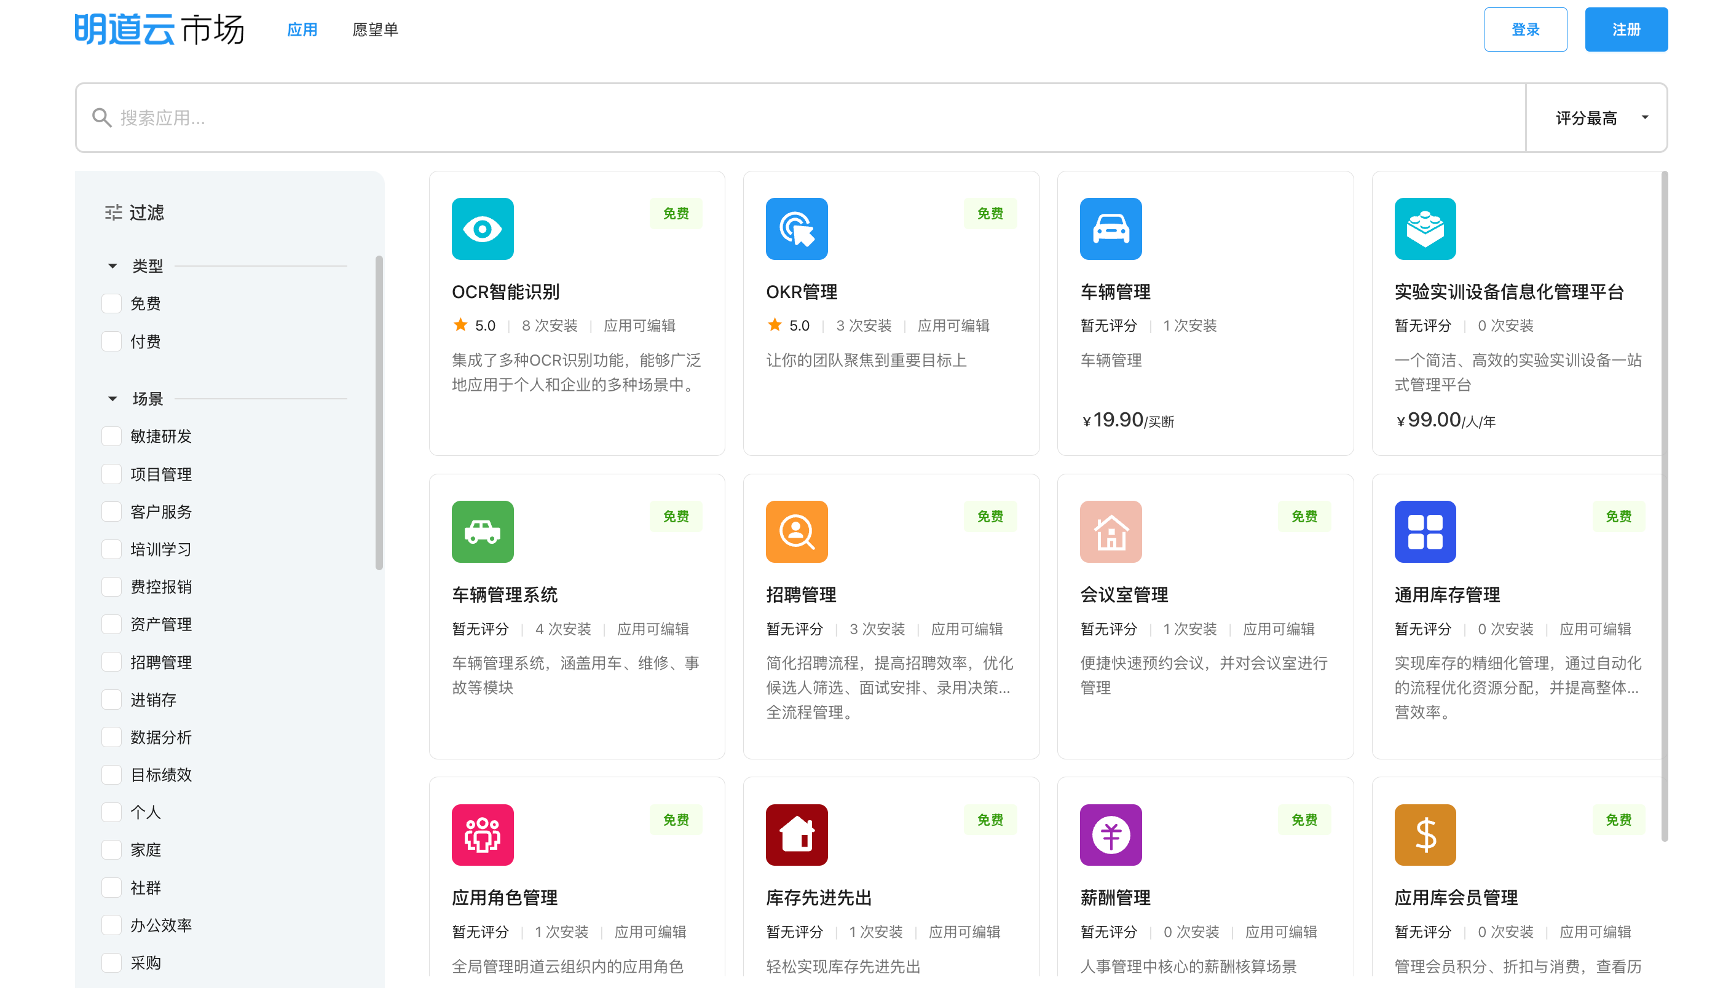Viewport: 1731px width, 988px height.
Task: Switch to the 应用 nav tab
Action: coord(302,29)
